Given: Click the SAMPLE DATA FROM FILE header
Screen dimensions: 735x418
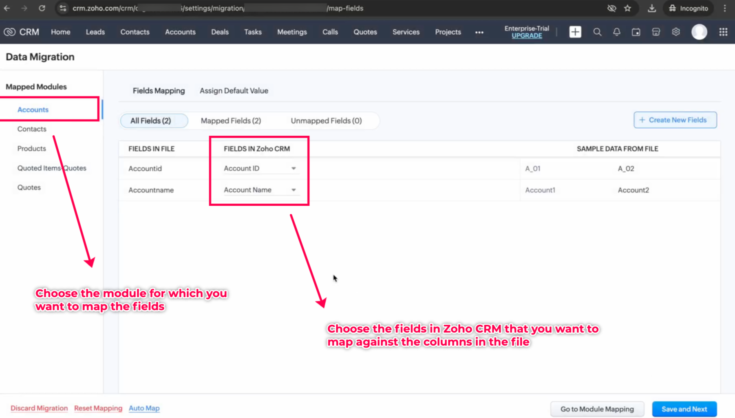Looking at the screenshot, I should pos(618,149).
